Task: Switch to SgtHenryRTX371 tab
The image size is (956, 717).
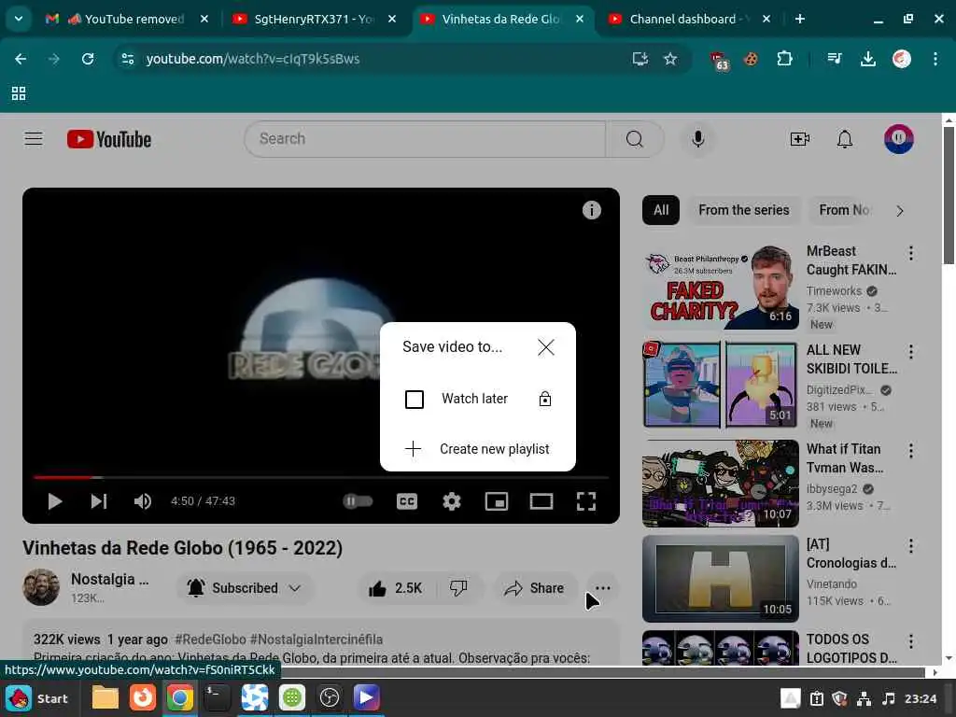Action: point(313,19)
